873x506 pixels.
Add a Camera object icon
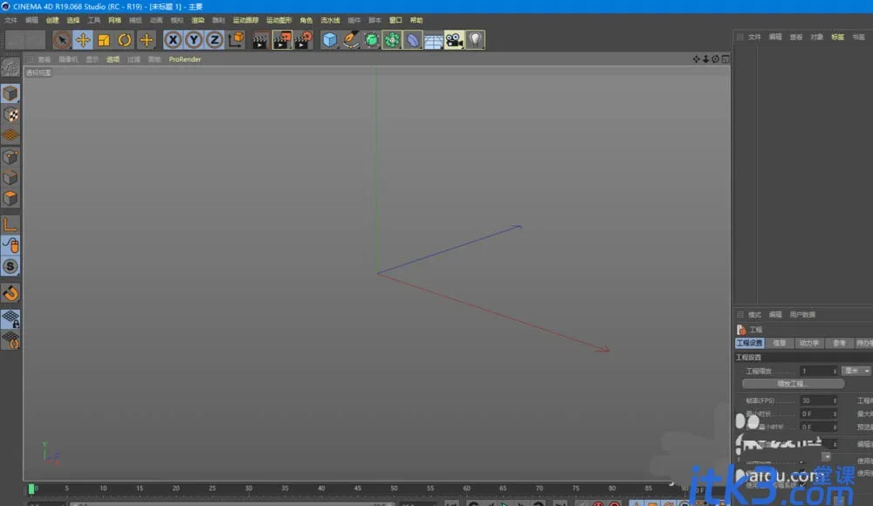[454, 40]
